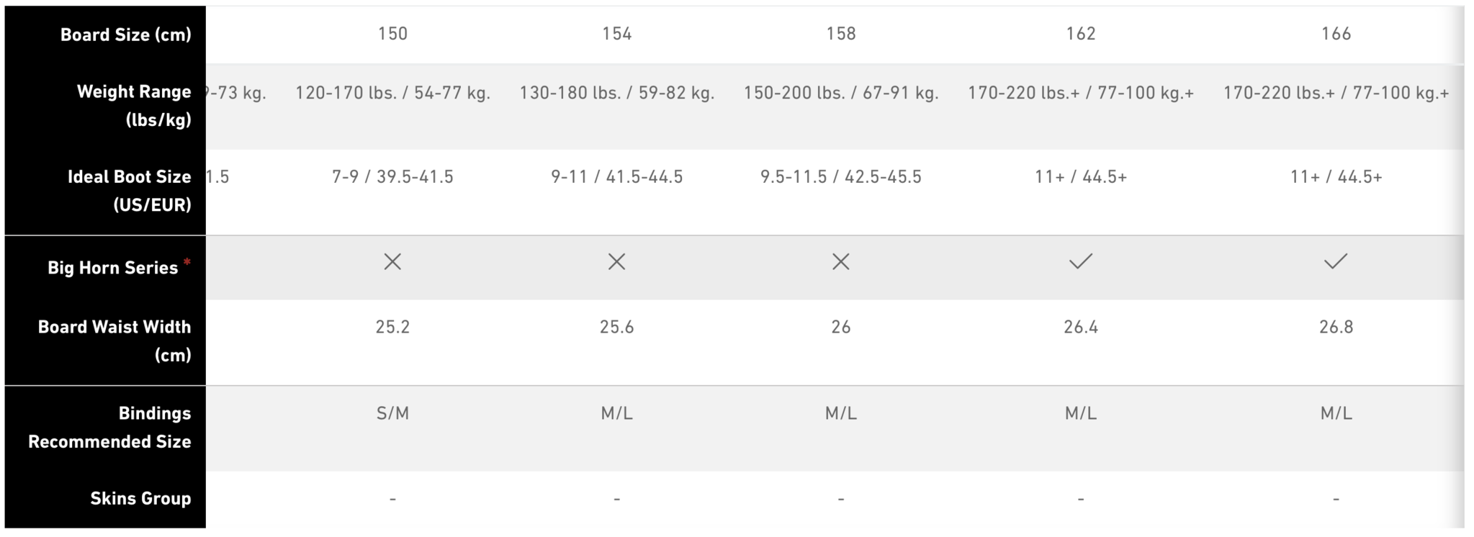
Task: Click the X mark under board size 150
Action: click(392, 261)
